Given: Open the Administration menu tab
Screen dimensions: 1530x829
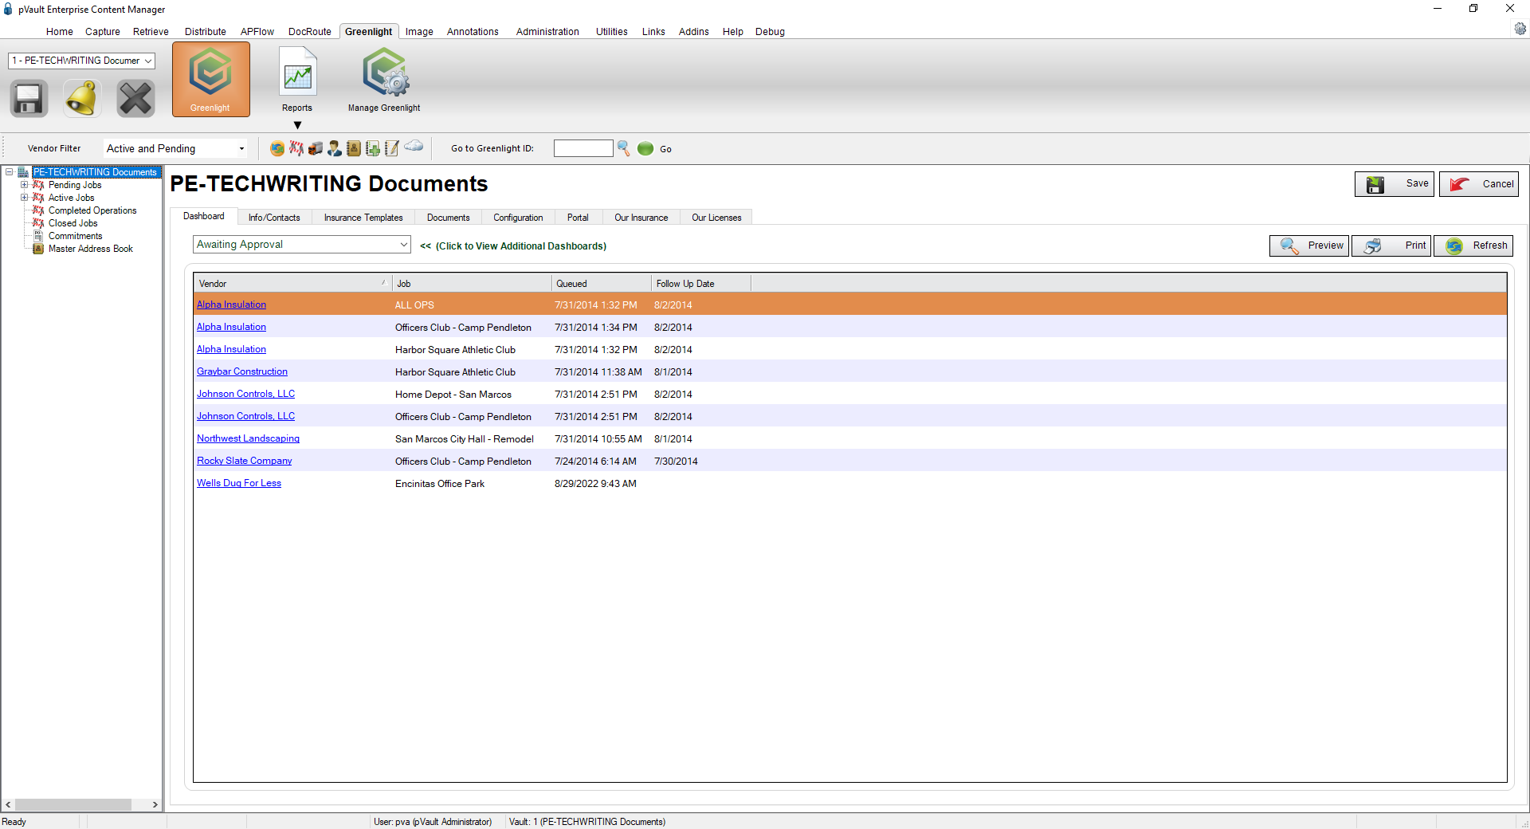Looking at the screenshot, I should pyautogui.click(x=547, y=32).
